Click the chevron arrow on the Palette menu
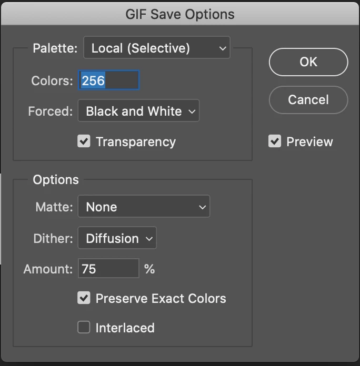The image size is (360, 366). click(223, 49)
